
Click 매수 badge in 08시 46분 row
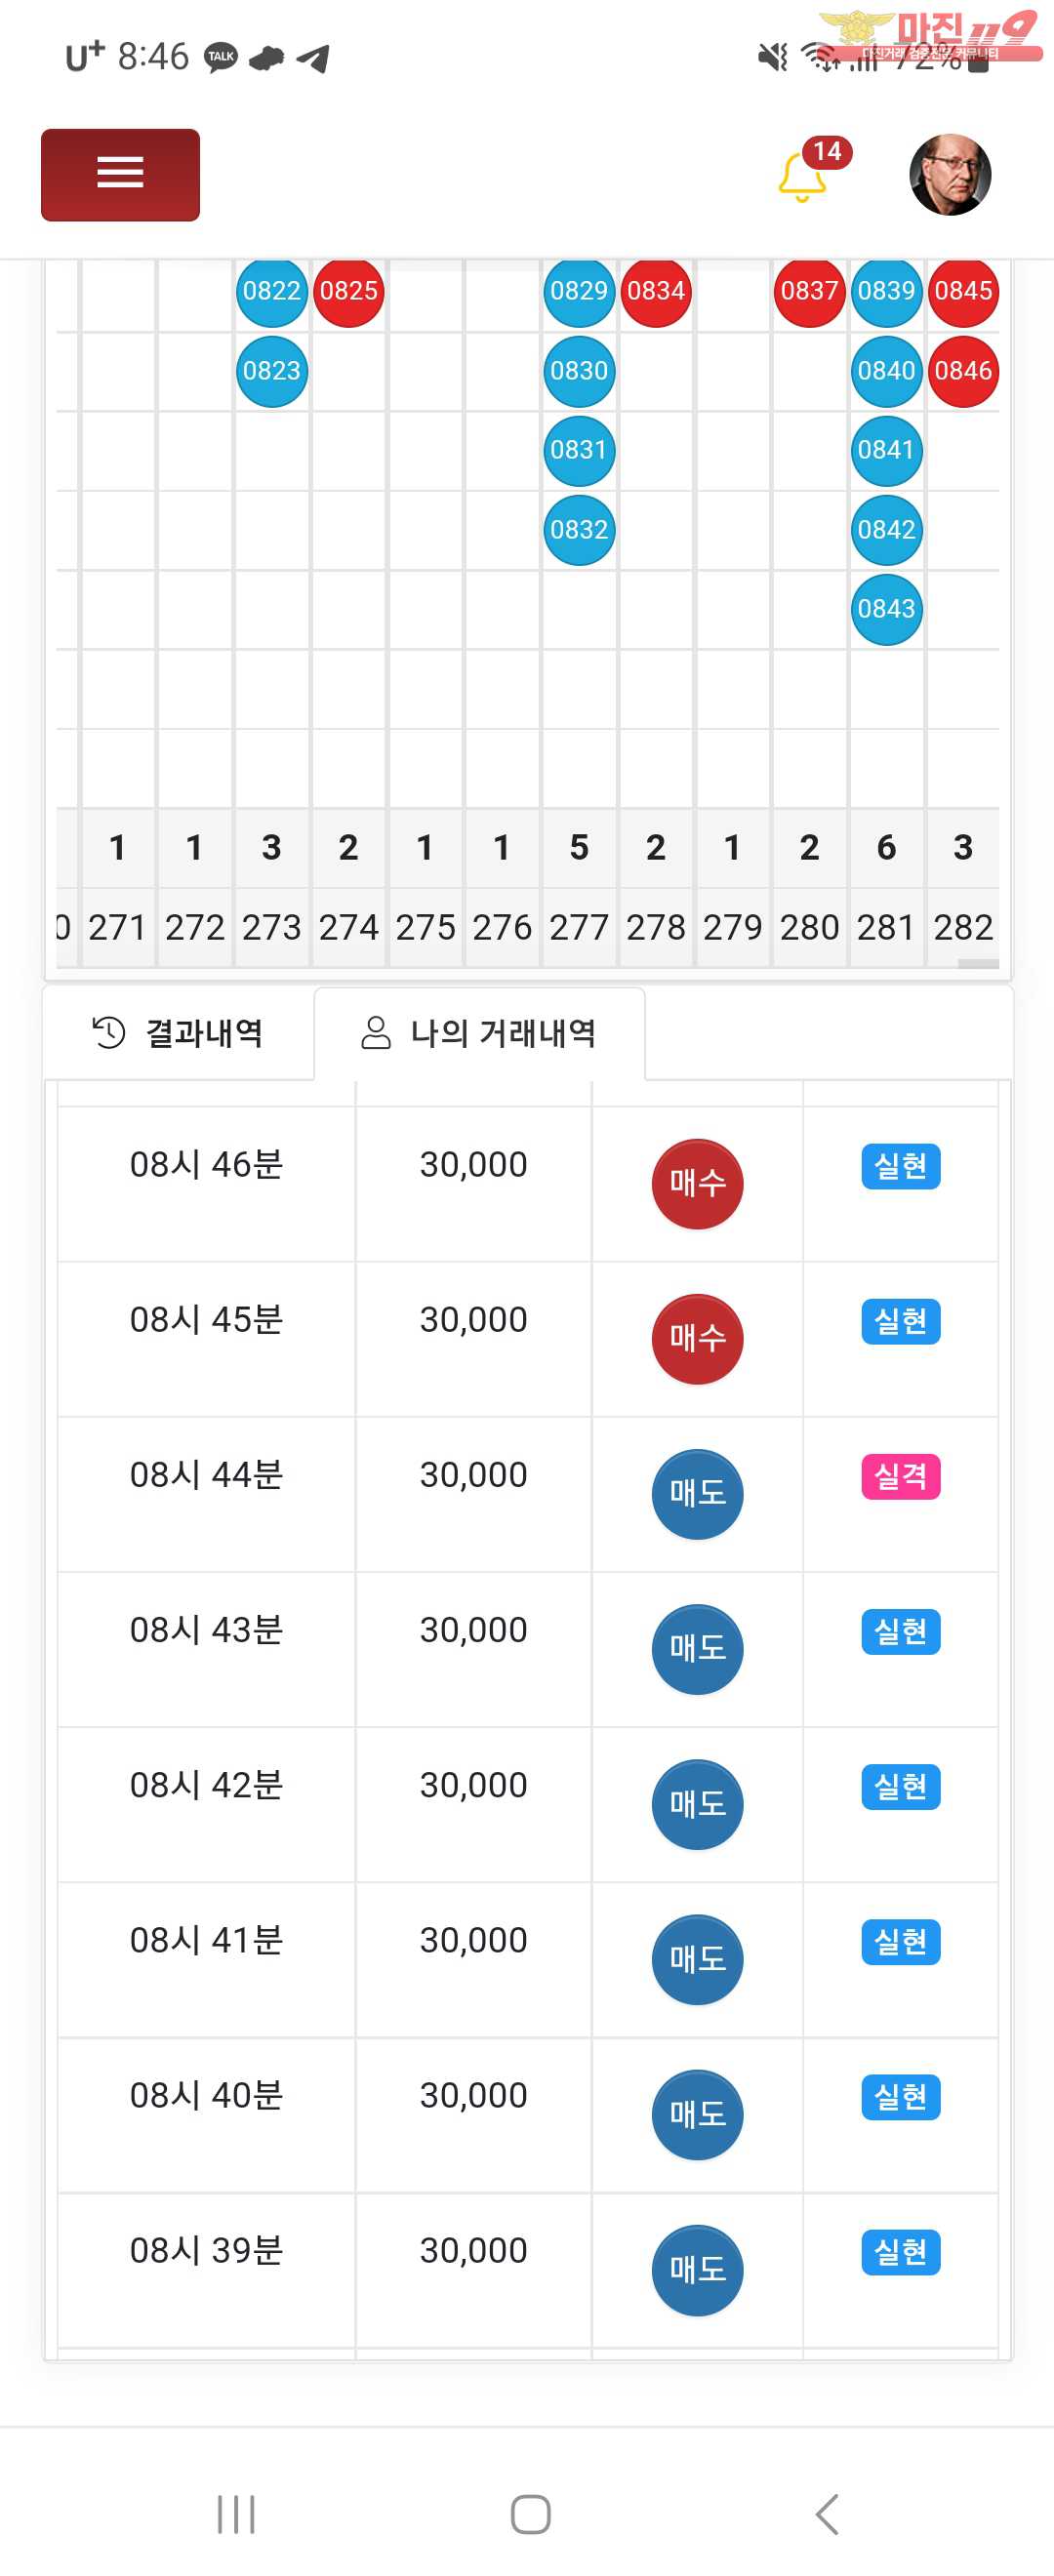pos(697,1184)
